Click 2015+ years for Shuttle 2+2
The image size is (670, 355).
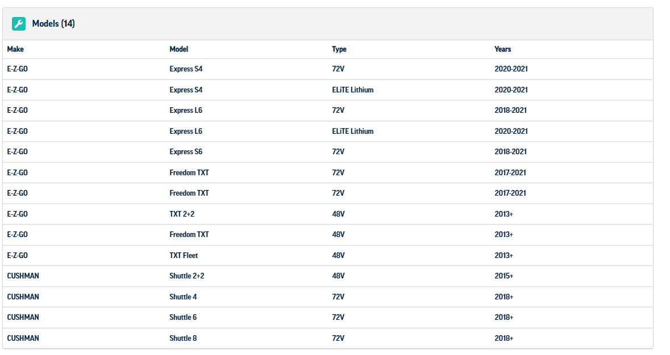(503, 276)
